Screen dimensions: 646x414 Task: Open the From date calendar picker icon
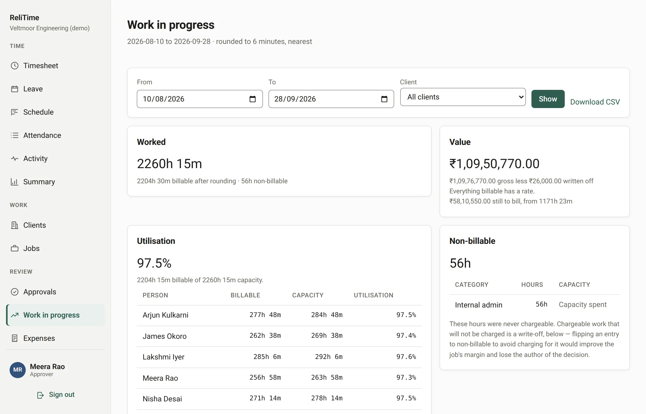tap(252, 99)
